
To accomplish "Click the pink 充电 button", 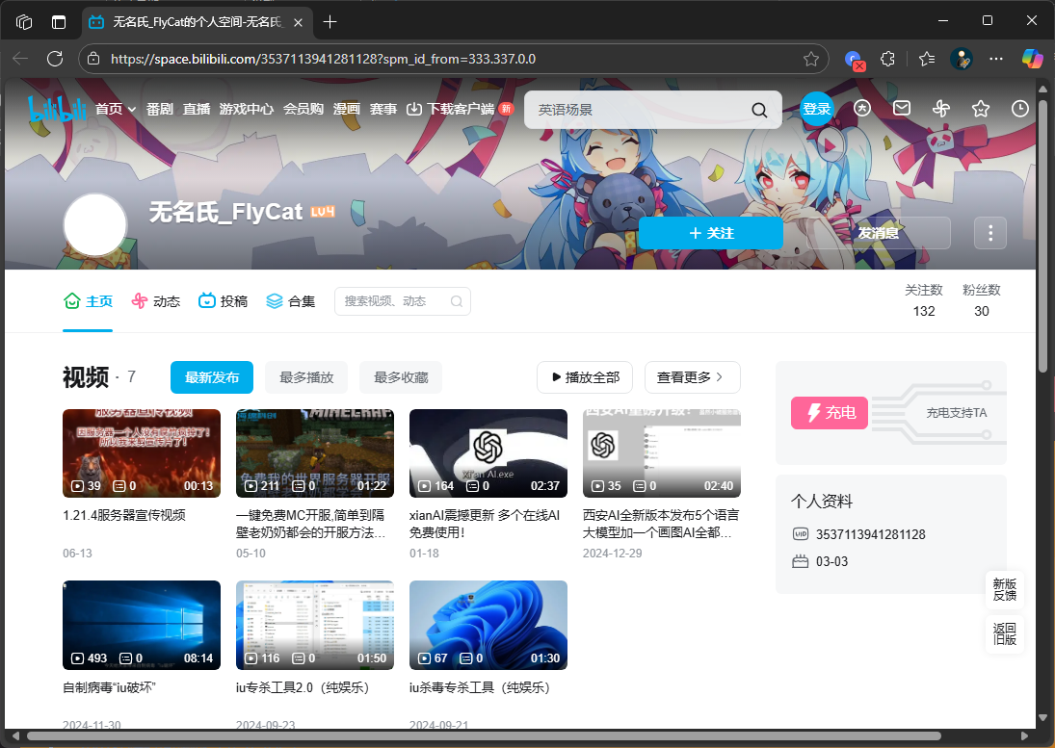I will coord(830,413).
